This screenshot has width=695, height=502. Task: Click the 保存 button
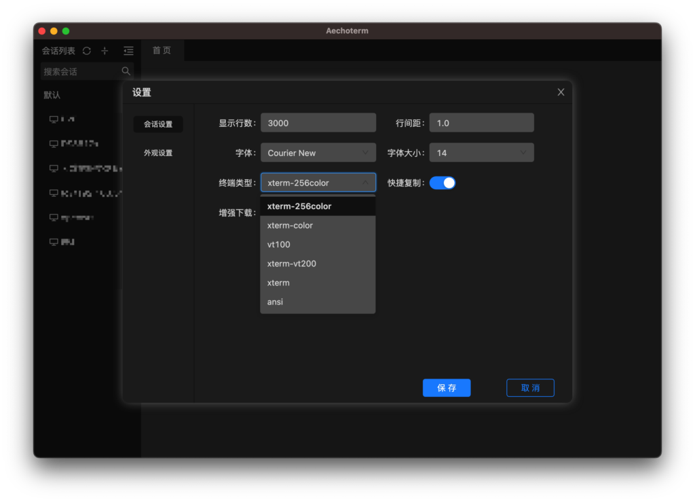point(447,387)
